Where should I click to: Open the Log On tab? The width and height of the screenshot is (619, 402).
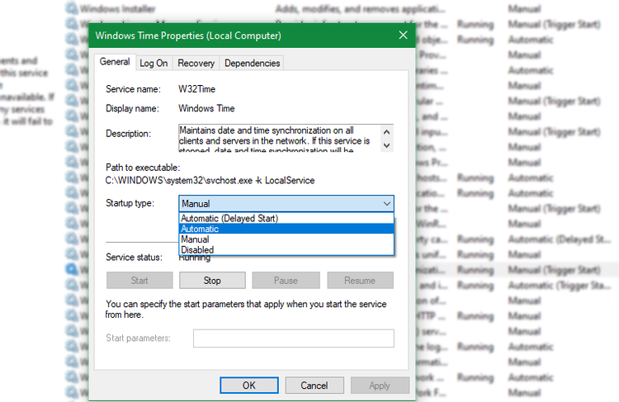[x=154, y=63]
